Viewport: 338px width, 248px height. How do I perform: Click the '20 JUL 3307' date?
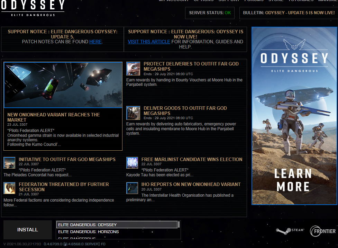point(151,189)
